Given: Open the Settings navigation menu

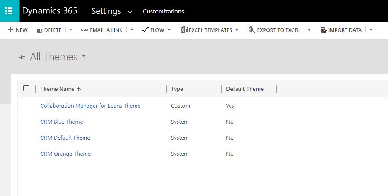Looking at the screenshot, I should [106, 11].
